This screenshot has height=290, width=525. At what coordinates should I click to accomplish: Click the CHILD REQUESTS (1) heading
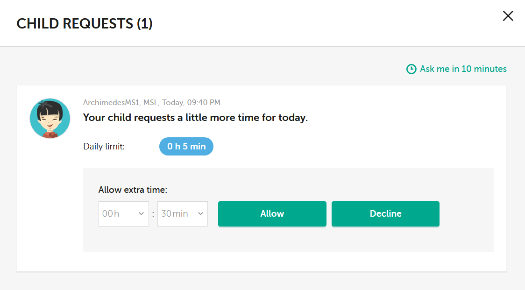point(85,23)
